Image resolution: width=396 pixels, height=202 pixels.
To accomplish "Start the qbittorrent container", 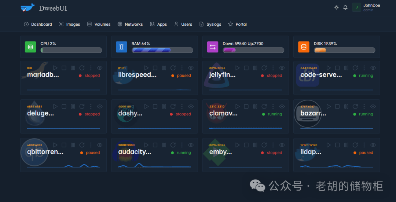I will click(55, 145).
